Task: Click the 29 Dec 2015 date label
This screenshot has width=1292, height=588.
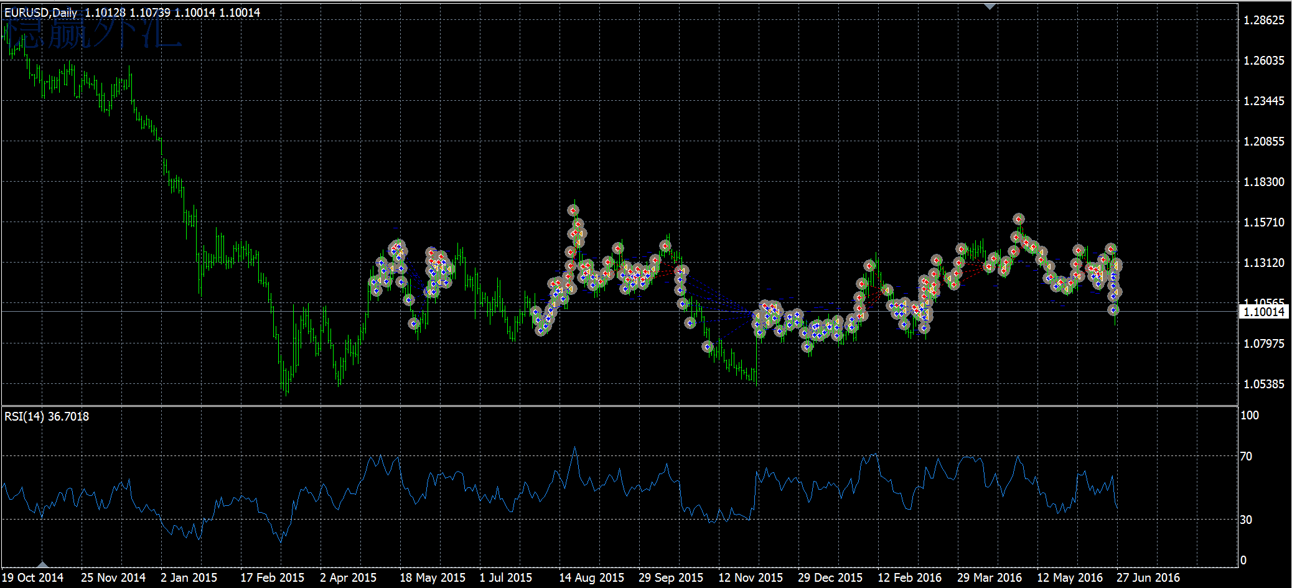Action: (x=830, y=577)
